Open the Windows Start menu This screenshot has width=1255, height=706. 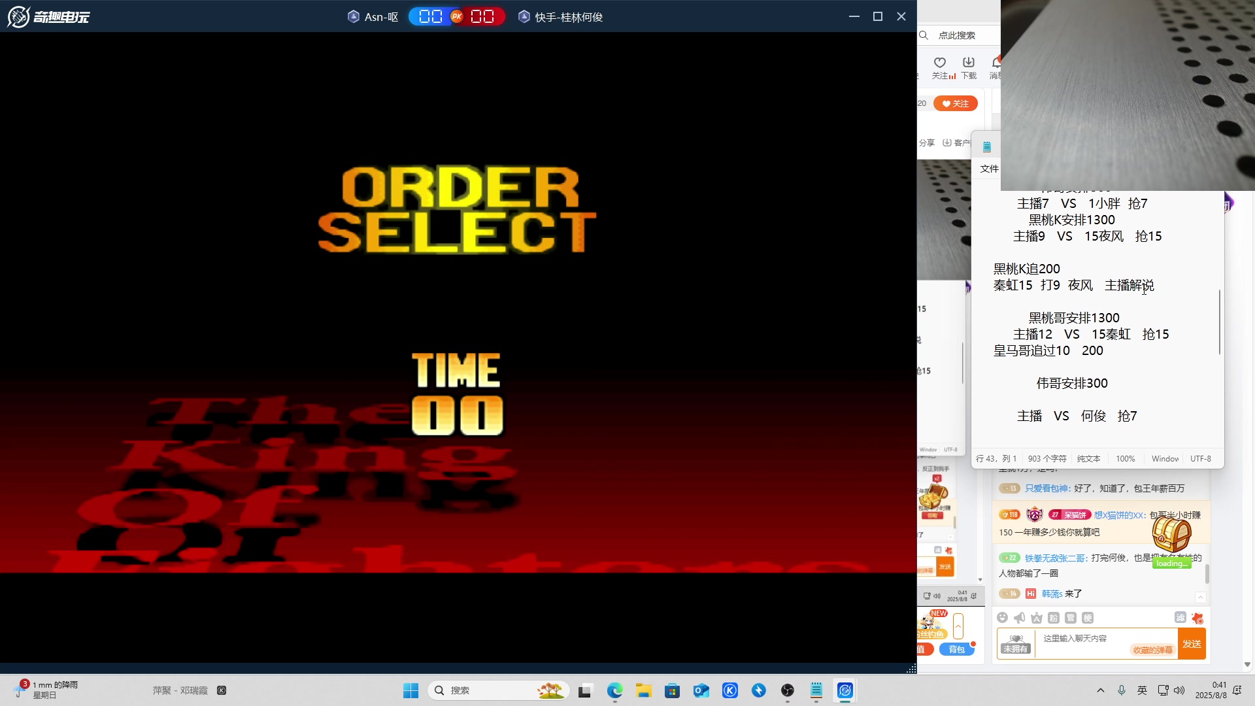(411, 690)
